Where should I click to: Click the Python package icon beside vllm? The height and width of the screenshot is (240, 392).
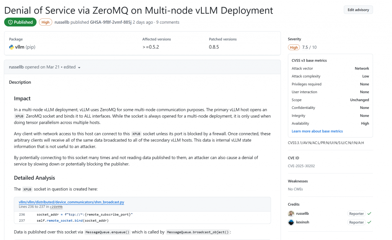[11, 47]
